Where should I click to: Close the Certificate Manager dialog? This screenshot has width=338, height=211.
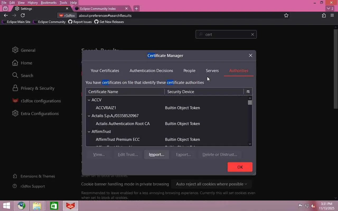tap(251, 55)
